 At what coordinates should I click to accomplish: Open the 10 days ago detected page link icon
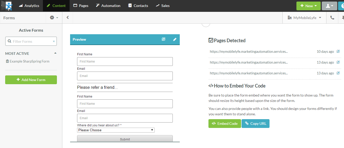tap(338, 51)
